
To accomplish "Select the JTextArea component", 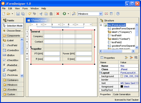I will click(10, 75).
